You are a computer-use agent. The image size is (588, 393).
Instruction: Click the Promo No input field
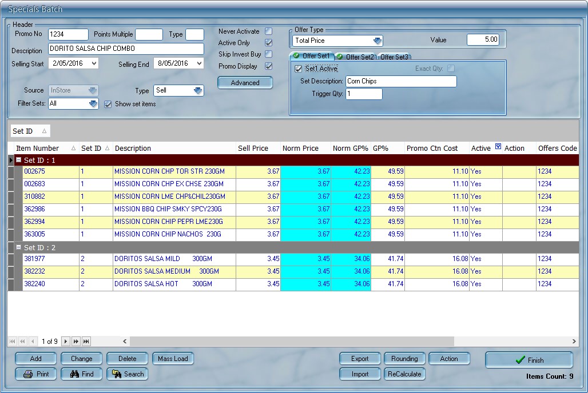68,34
